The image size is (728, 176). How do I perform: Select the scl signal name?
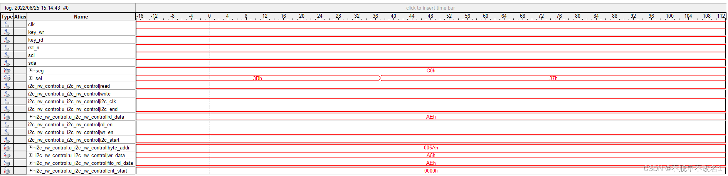click(x=31, y=55)
